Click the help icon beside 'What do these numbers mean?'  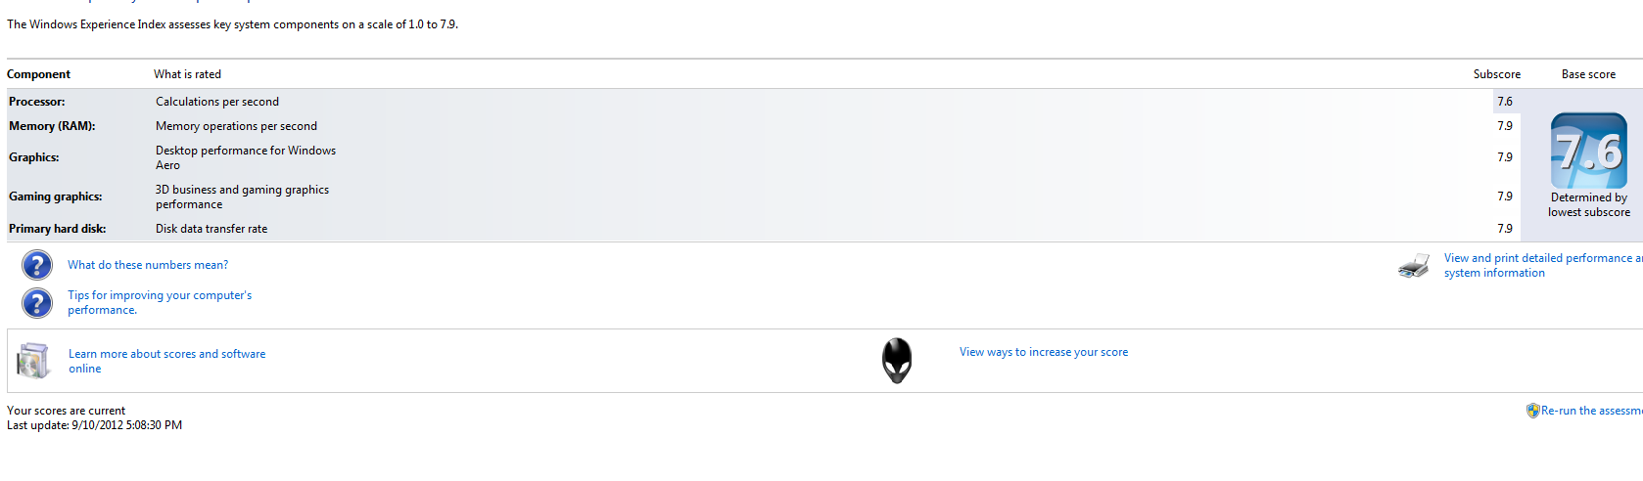37,265
